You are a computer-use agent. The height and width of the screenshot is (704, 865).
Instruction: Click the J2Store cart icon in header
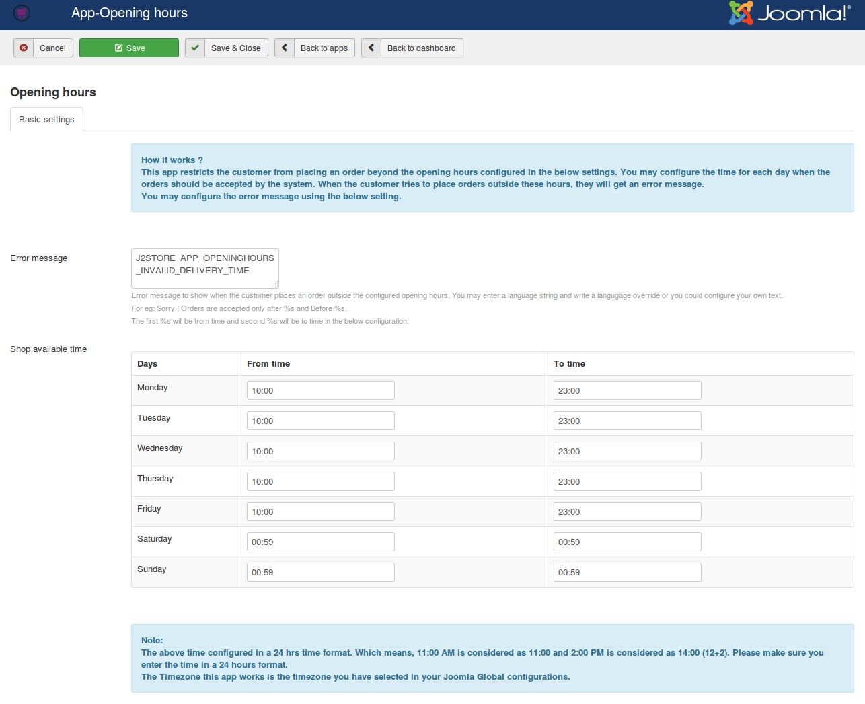pyautogui.click(x=22, y=13)
